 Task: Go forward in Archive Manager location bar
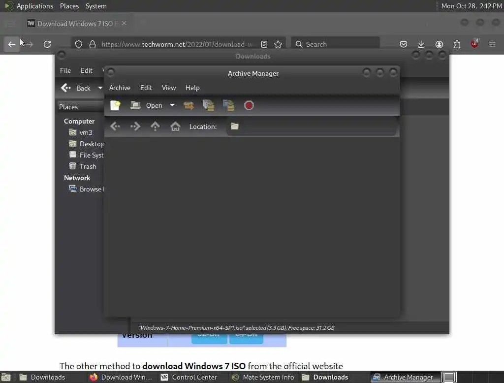(x=135, y=127)
